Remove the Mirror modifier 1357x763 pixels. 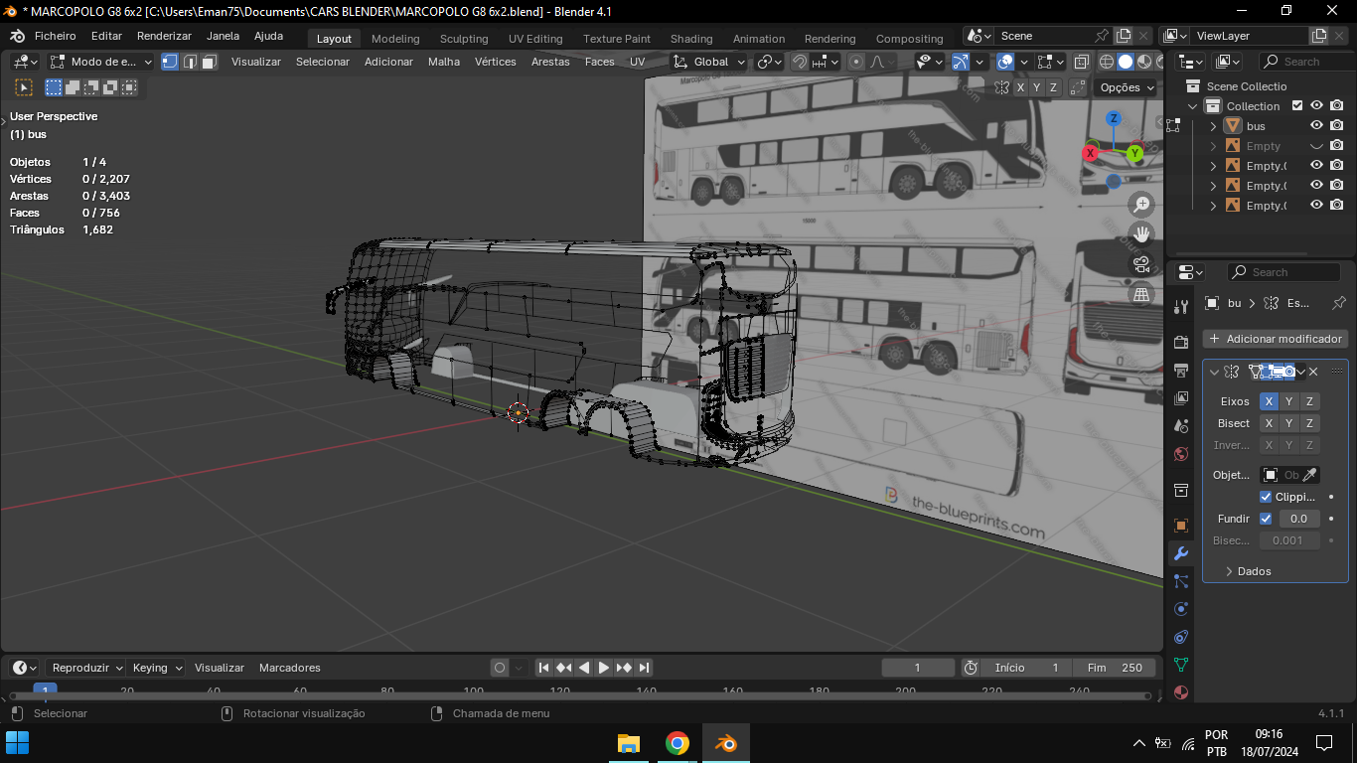(1313, 372)
